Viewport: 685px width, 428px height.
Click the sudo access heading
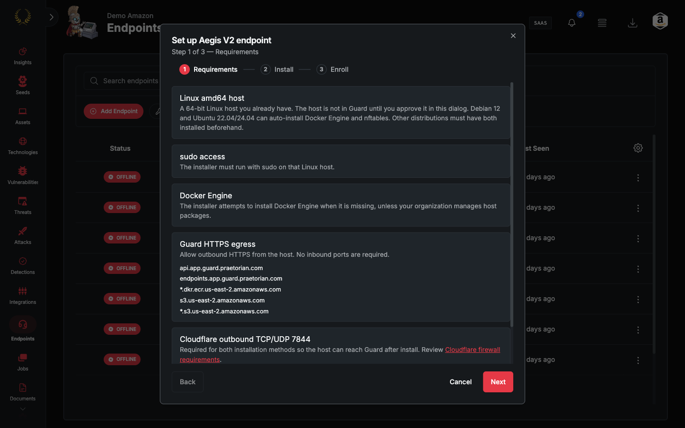click(202, 156)
